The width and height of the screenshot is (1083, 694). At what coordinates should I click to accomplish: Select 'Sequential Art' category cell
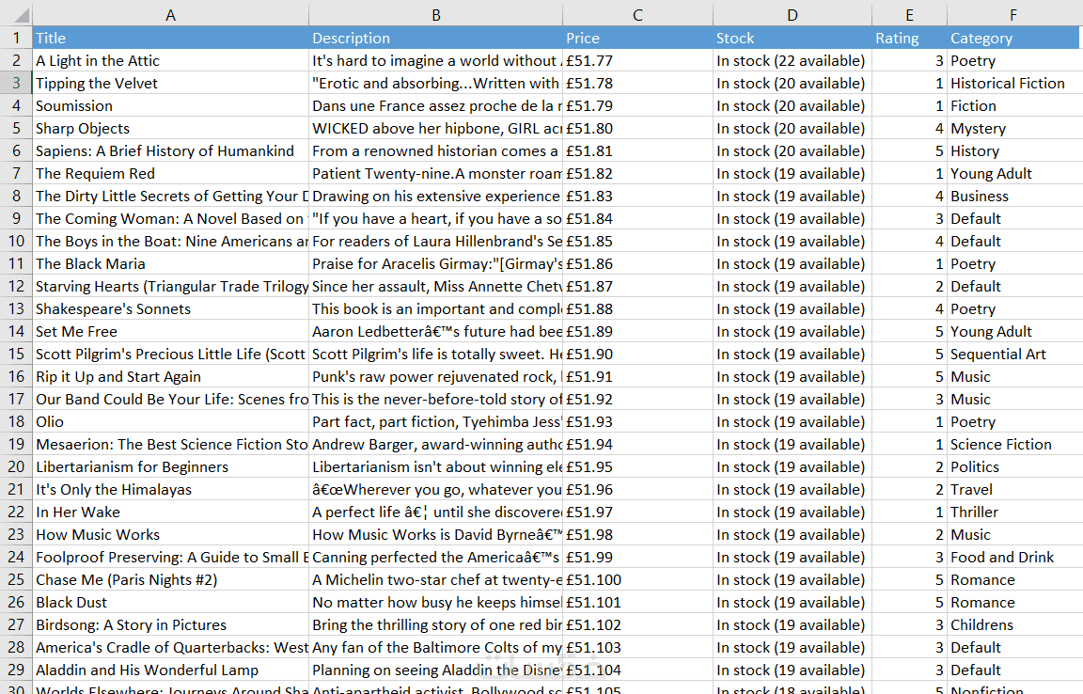(x=1013, y=354)
